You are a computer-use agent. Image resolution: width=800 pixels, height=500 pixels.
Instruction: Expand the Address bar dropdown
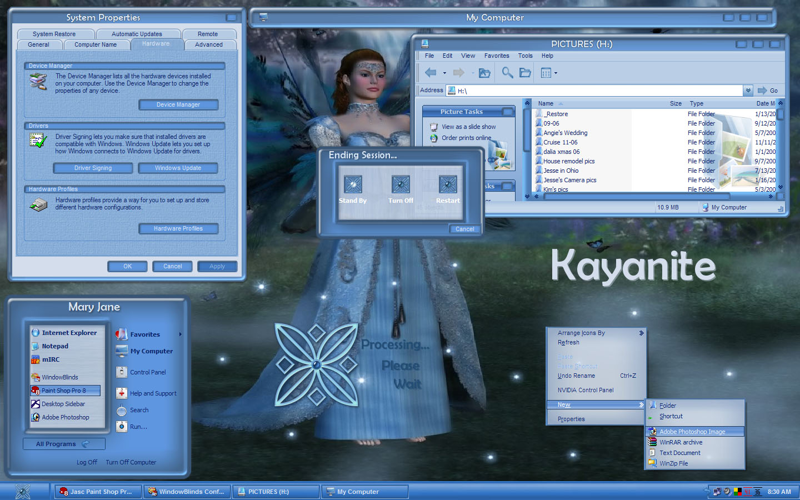coord(748,91)
